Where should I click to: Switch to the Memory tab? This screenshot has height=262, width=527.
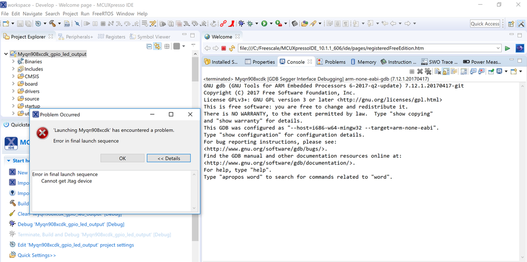click(363, 62)
